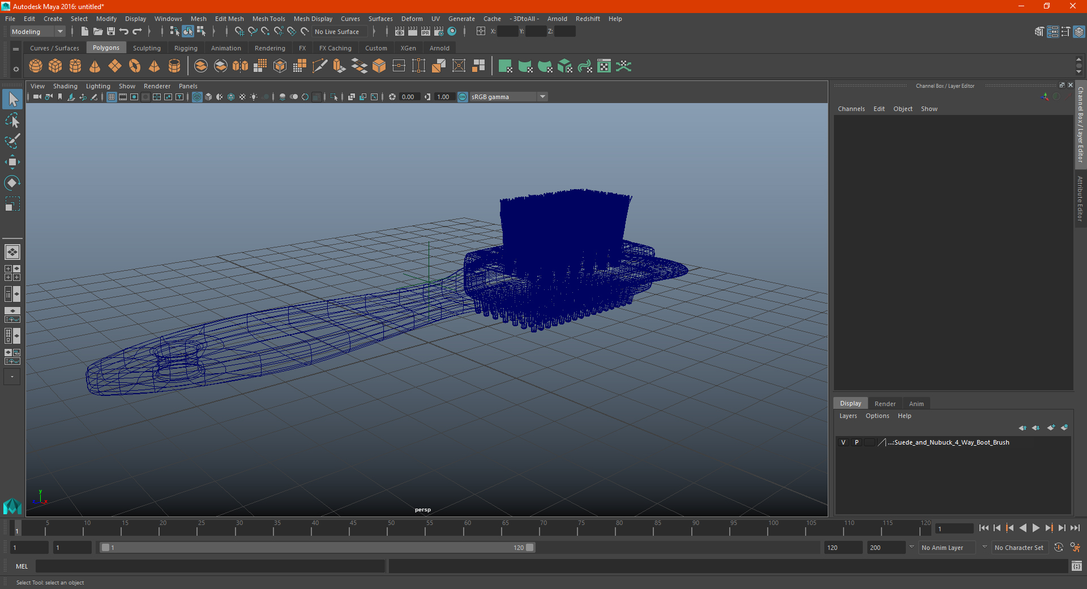This screenshot has height=589, width=1087.
Task: Click the New scene icon
Action: pyautogui.click(x=84, y=32)
